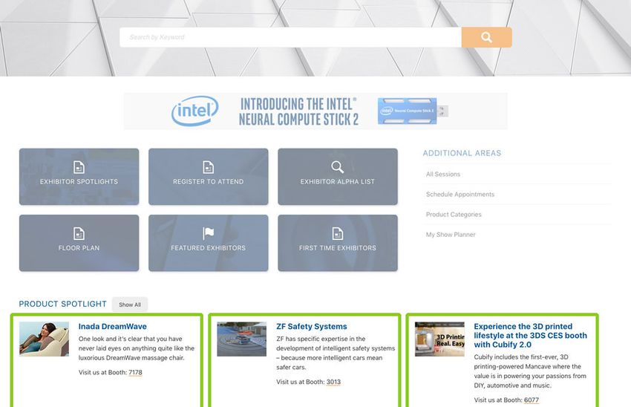
Task: Click the document icon on Floor Plan
Action: coord(79,233)
